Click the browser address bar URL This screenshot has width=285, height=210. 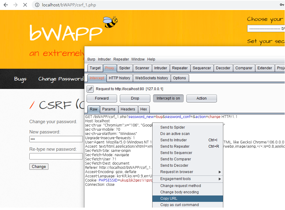pyautogui.click(x=69, y=5)
